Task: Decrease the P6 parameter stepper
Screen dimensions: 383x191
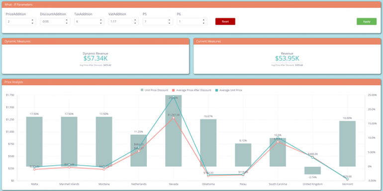Action: click(x=203, y=23)
